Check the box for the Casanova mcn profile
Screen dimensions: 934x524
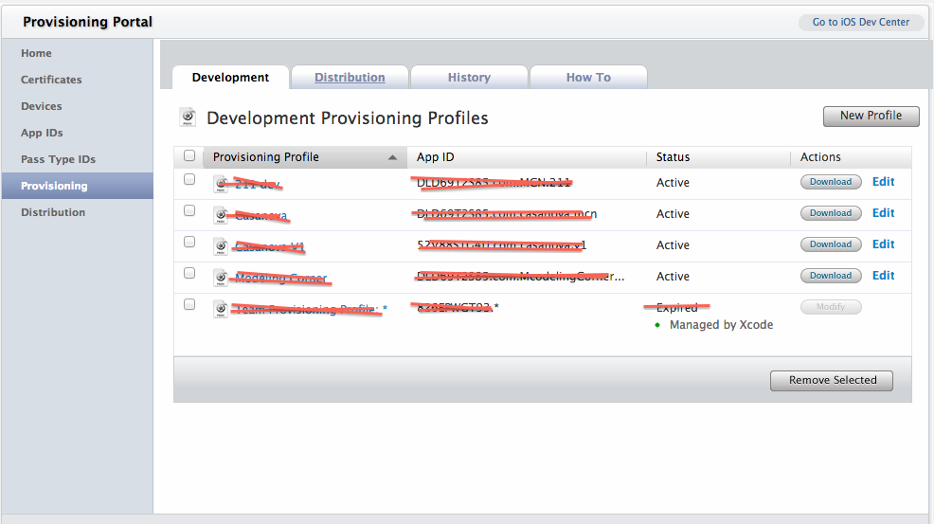(189, 210)
